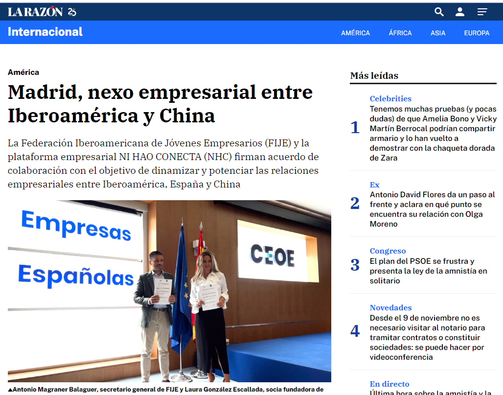Click ranking number 2 in Más leídas
The height and width of the screenshot is (395, 503).
pos(355,203)
